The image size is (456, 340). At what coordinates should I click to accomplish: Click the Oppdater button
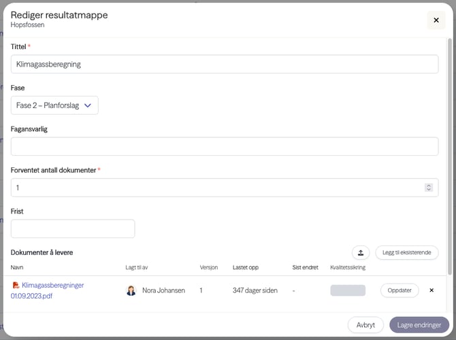(400, 290)
